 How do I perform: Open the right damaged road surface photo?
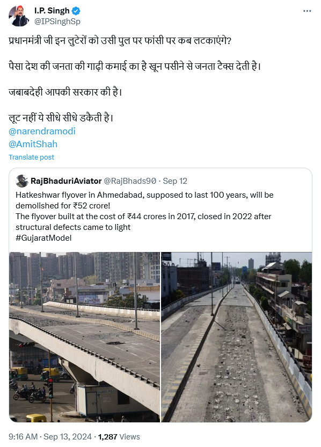pyautogui.click(x=236, y=337)
